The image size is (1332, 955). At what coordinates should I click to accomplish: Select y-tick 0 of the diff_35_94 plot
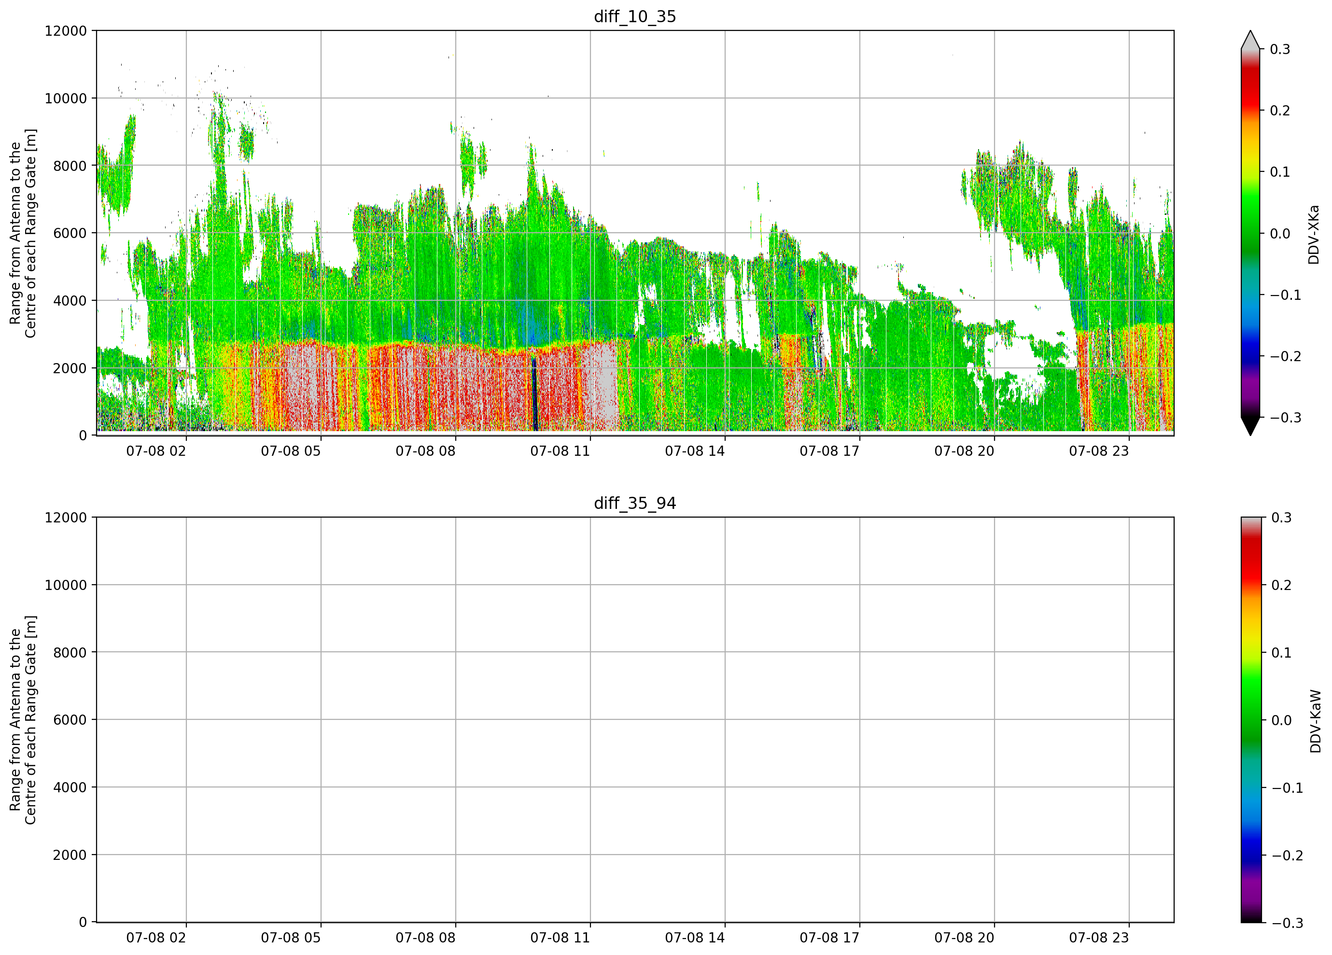click(x=83, y=923)
